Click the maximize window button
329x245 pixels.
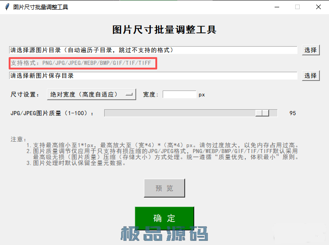[297, 7]
